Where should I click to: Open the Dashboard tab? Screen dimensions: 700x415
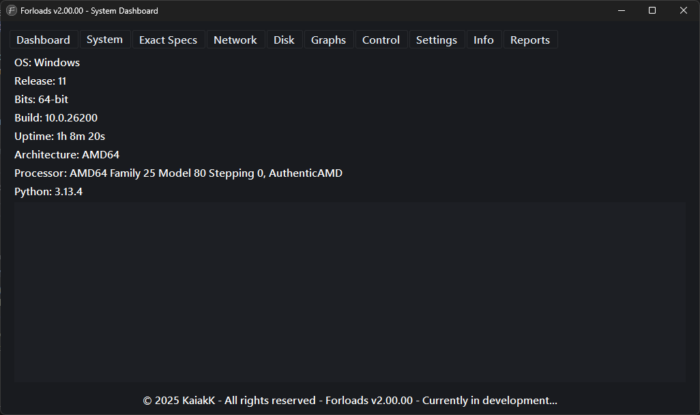click(x=43, y=40)
